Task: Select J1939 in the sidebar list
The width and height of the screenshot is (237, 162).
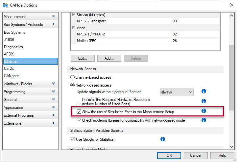Action: pyautogui.click(x=10, y=40)
